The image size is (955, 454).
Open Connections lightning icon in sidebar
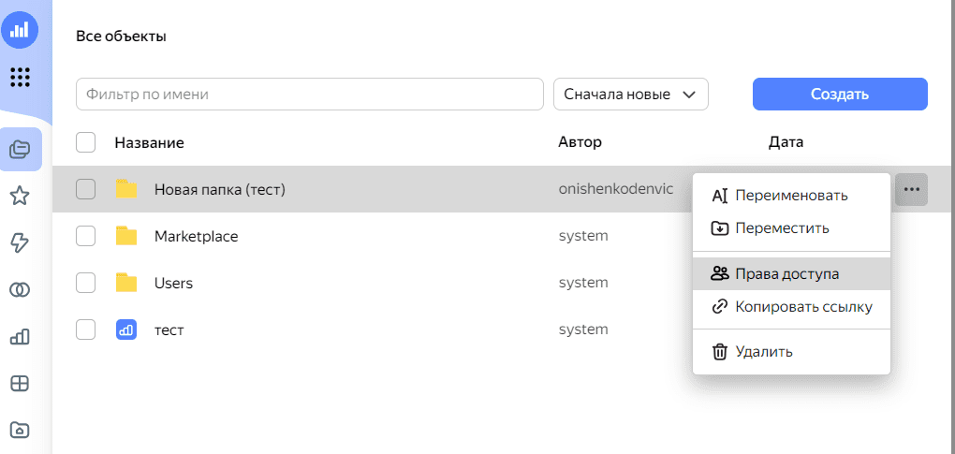tap(20, 243)
